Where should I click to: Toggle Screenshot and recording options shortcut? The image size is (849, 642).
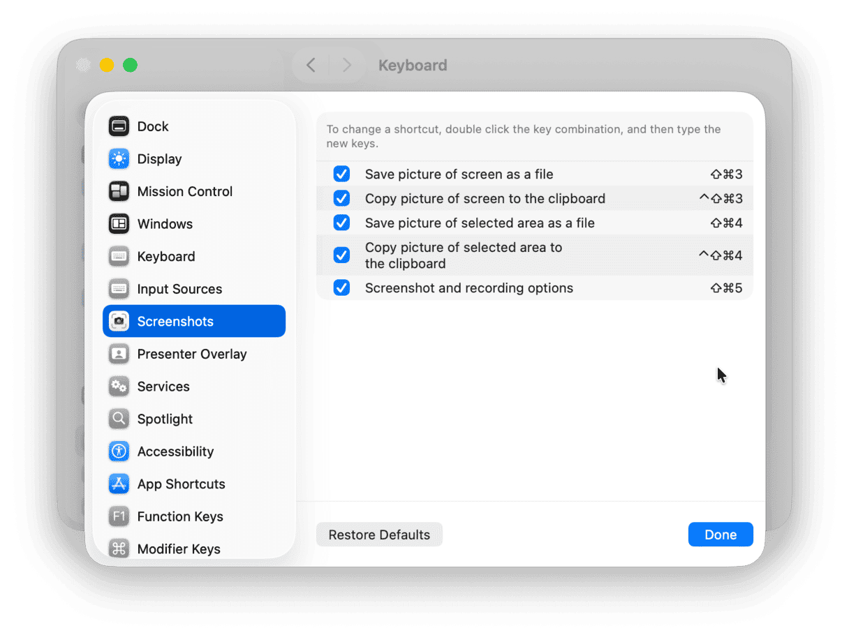point(341,288)
